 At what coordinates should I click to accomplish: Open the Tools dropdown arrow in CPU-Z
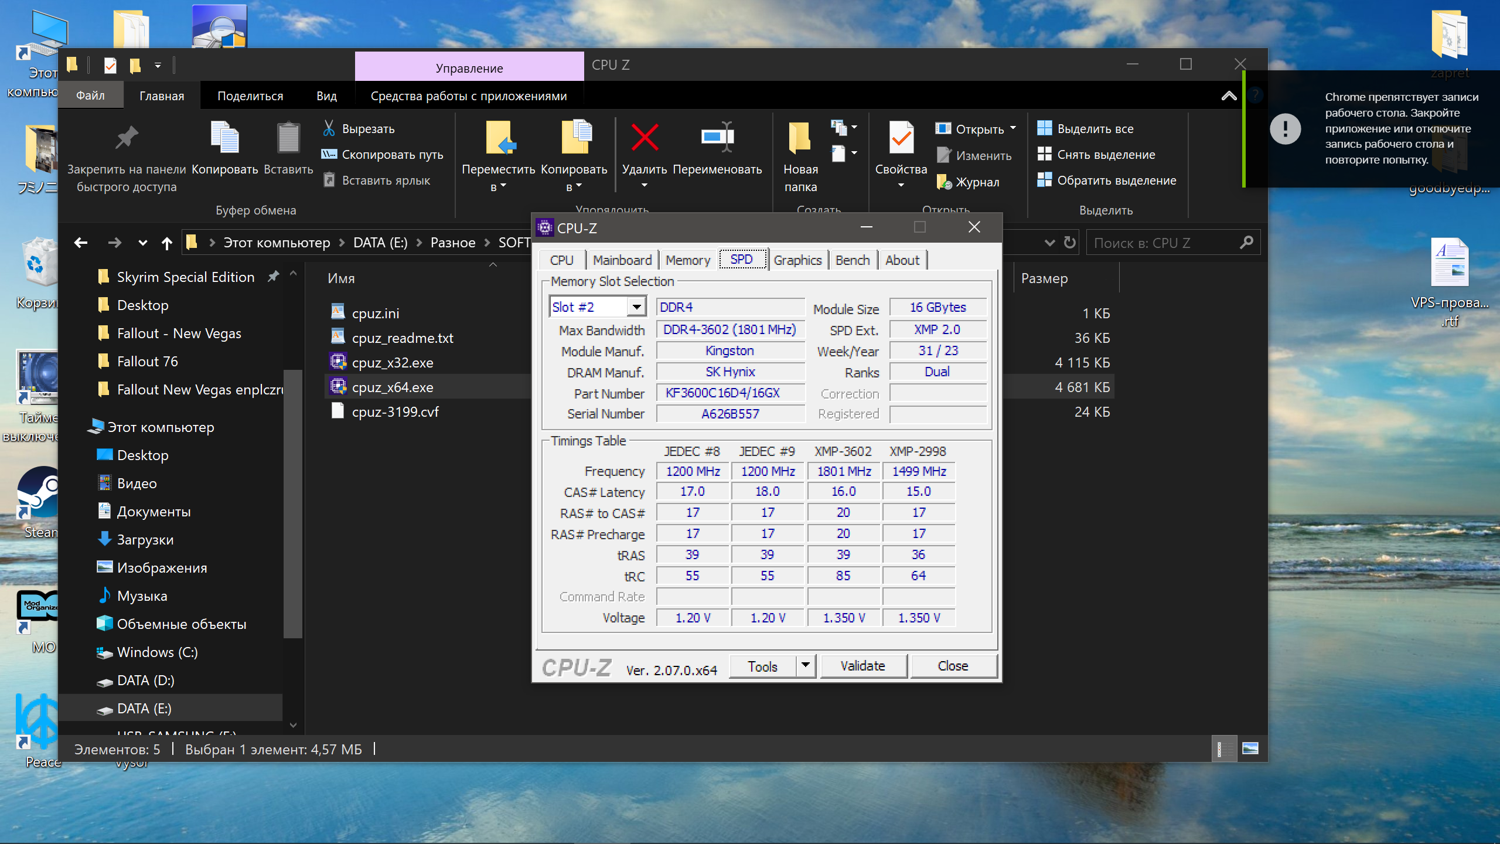[806, 665]
